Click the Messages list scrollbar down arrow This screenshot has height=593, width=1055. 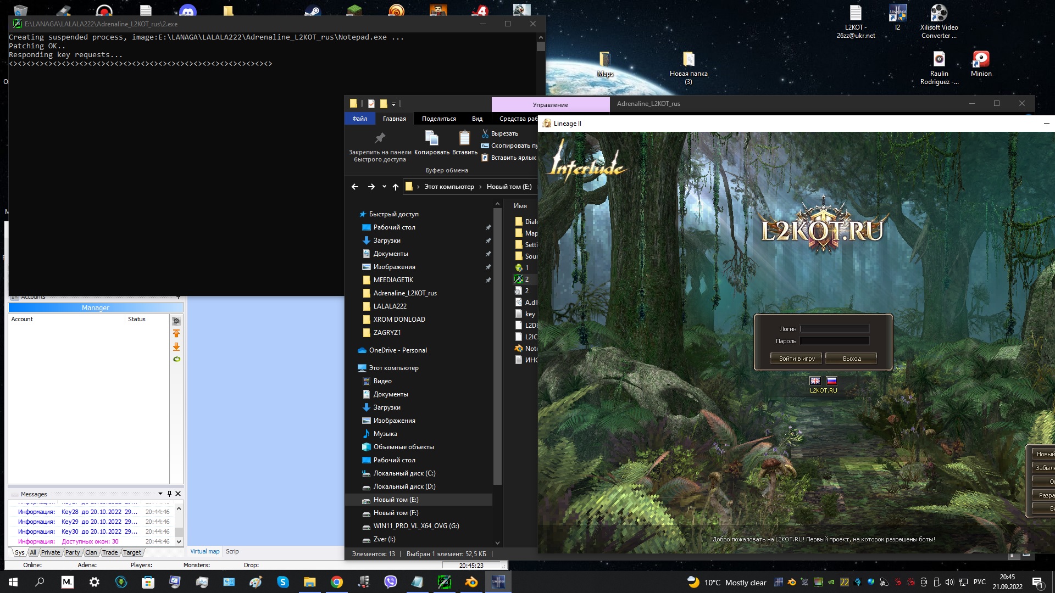tap(179, 541)
